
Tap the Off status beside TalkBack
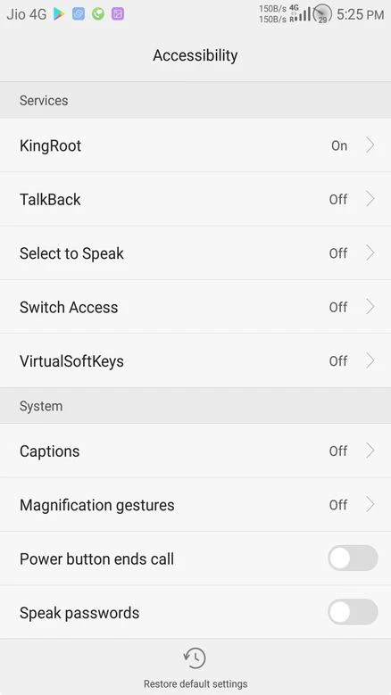(338, 200)
